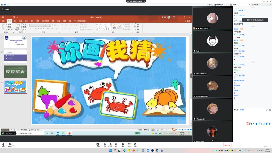Launch Microsoft Edge from the taskbar

124,151
